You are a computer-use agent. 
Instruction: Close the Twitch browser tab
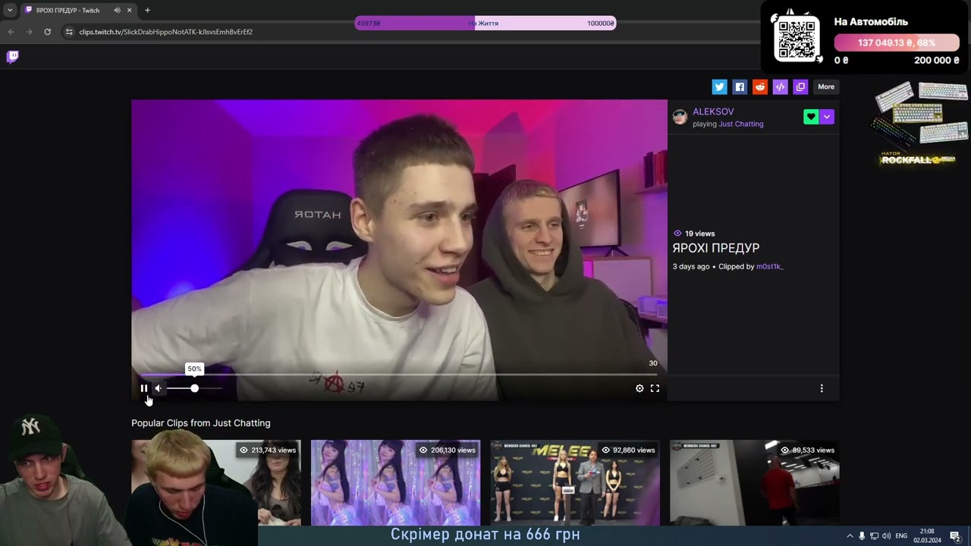click(x=130, y=11)
